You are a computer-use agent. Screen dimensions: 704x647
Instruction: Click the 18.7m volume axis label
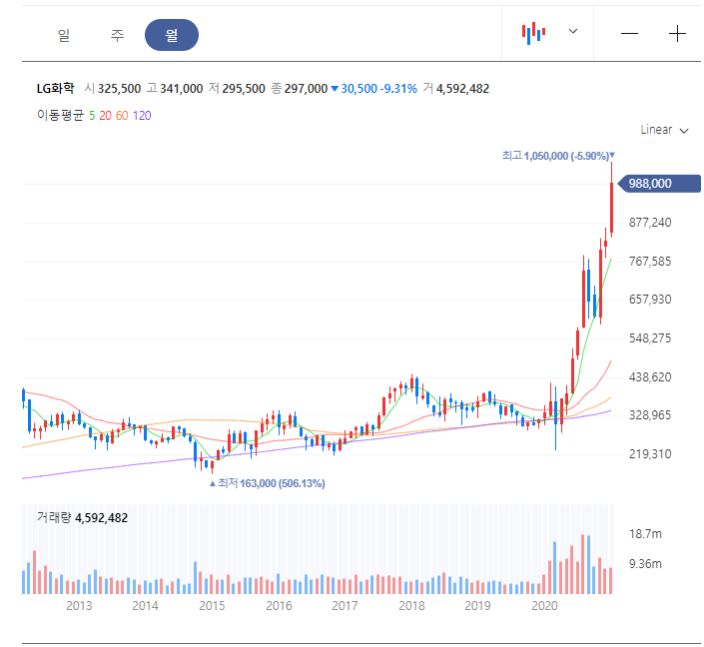[x=645, y=534]
